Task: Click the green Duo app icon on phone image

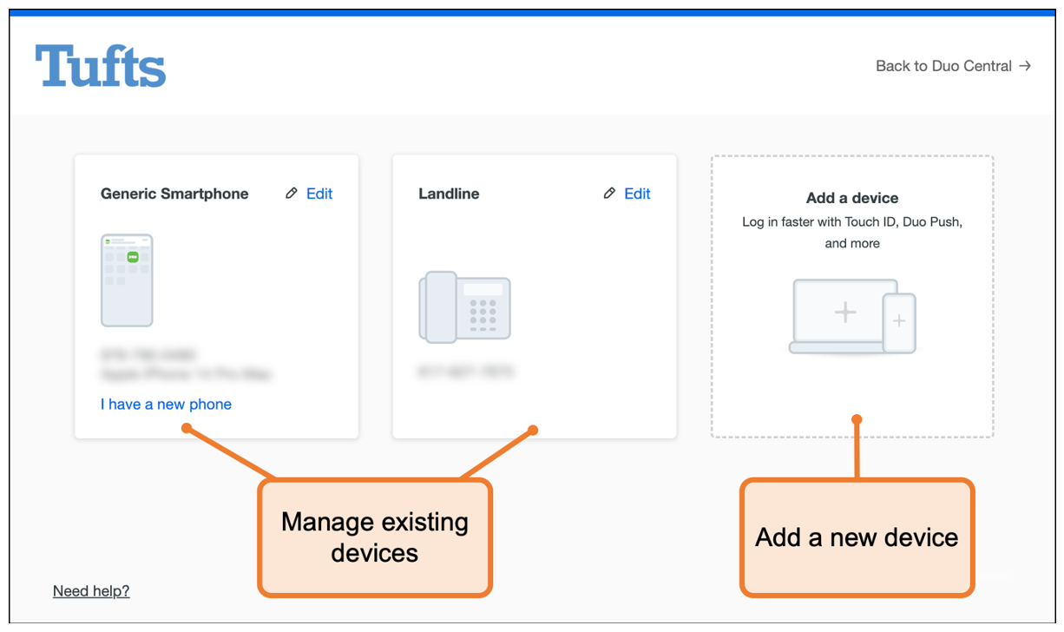Action: (133, 257)
